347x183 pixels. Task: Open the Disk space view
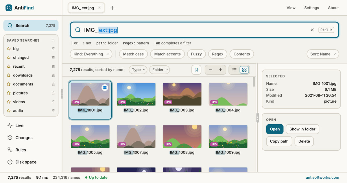31,162
